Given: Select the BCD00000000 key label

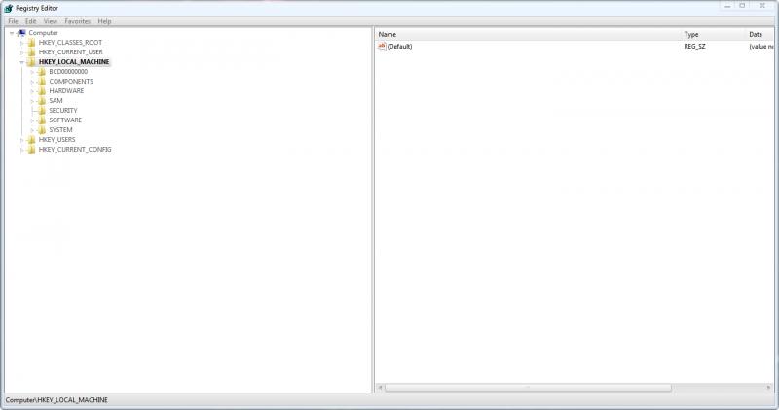Looking at the screenshot, I should [68, 71].
